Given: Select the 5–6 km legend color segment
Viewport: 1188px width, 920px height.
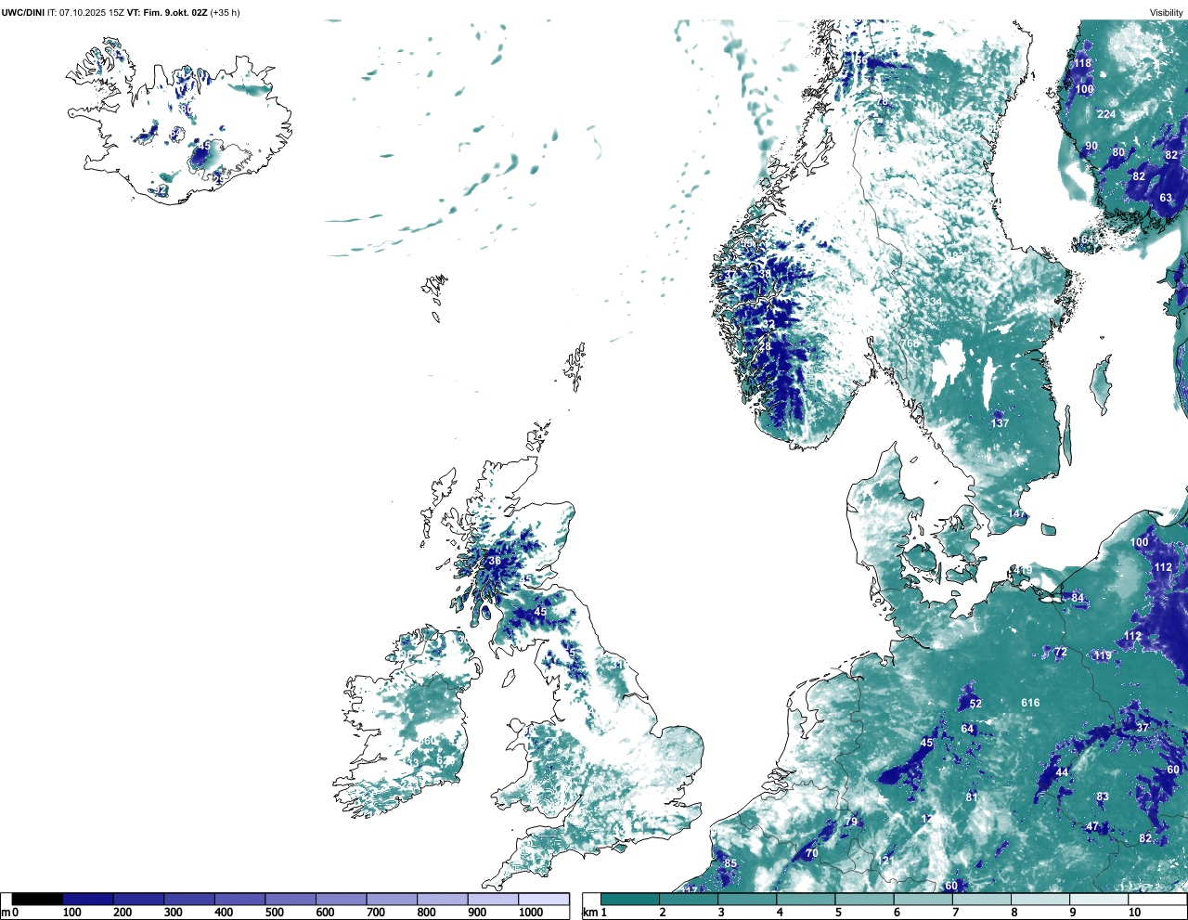Looking at the screenshot, I should pyautogui.click(x=865, y=899).
